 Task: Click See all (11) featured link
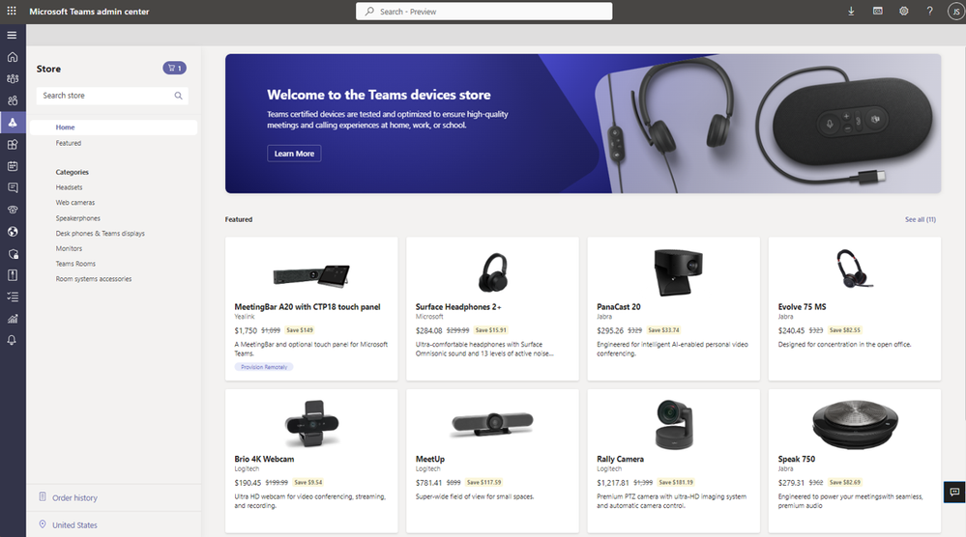(x=920, y=219)
